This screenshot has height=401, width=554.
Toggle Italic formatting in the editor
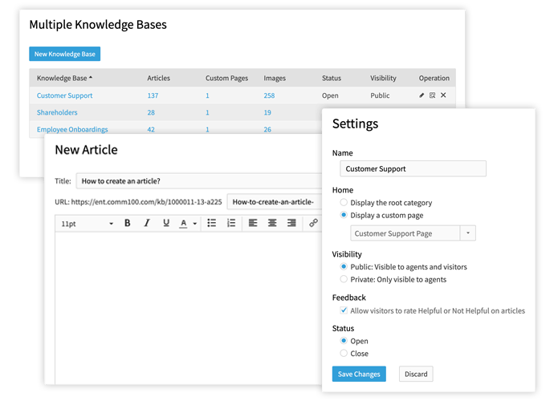click(147, 223)
